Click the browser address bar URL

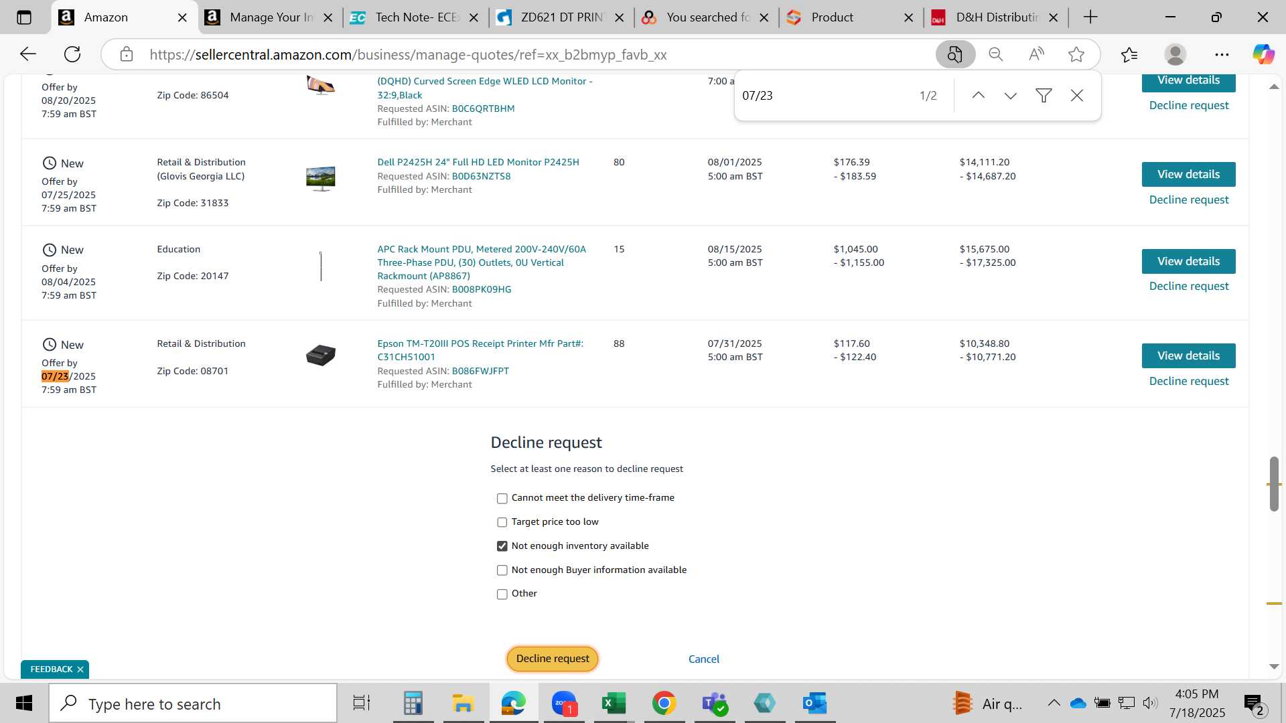click(x=408, y=55)
